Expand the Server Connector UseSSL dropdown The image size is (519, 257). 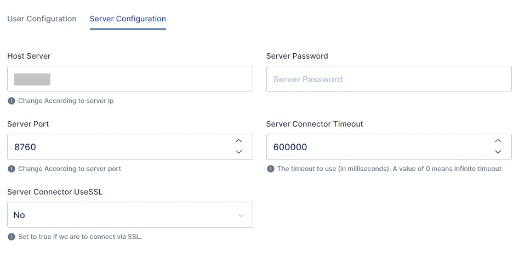click(241, 215)
